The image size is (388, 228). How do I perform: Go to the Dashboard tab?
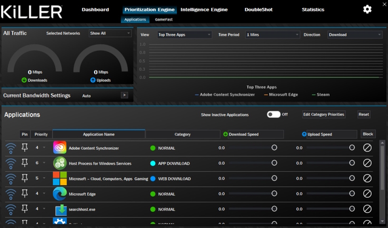(x=95, y=10)
